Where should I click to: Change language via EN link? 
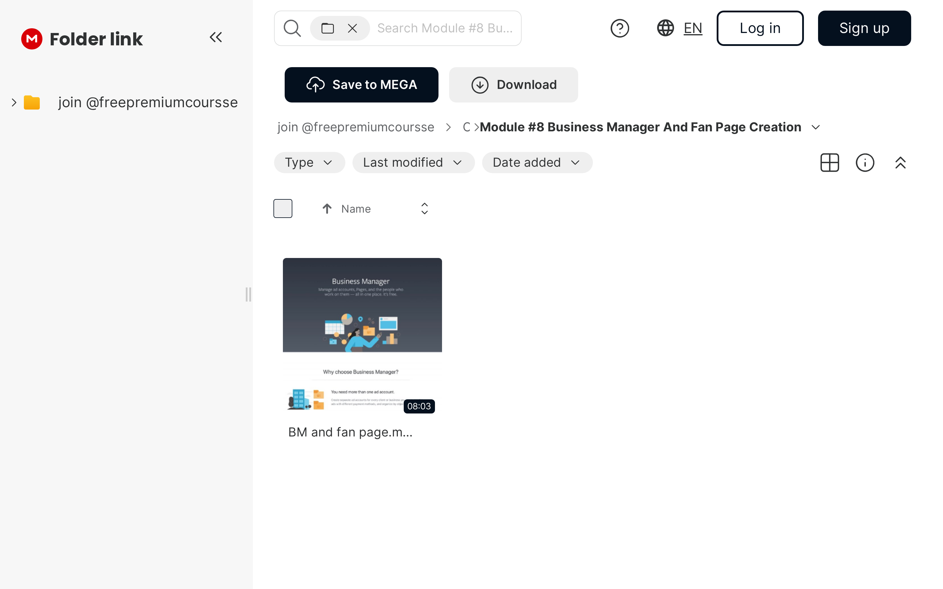(x=693, y=28)
